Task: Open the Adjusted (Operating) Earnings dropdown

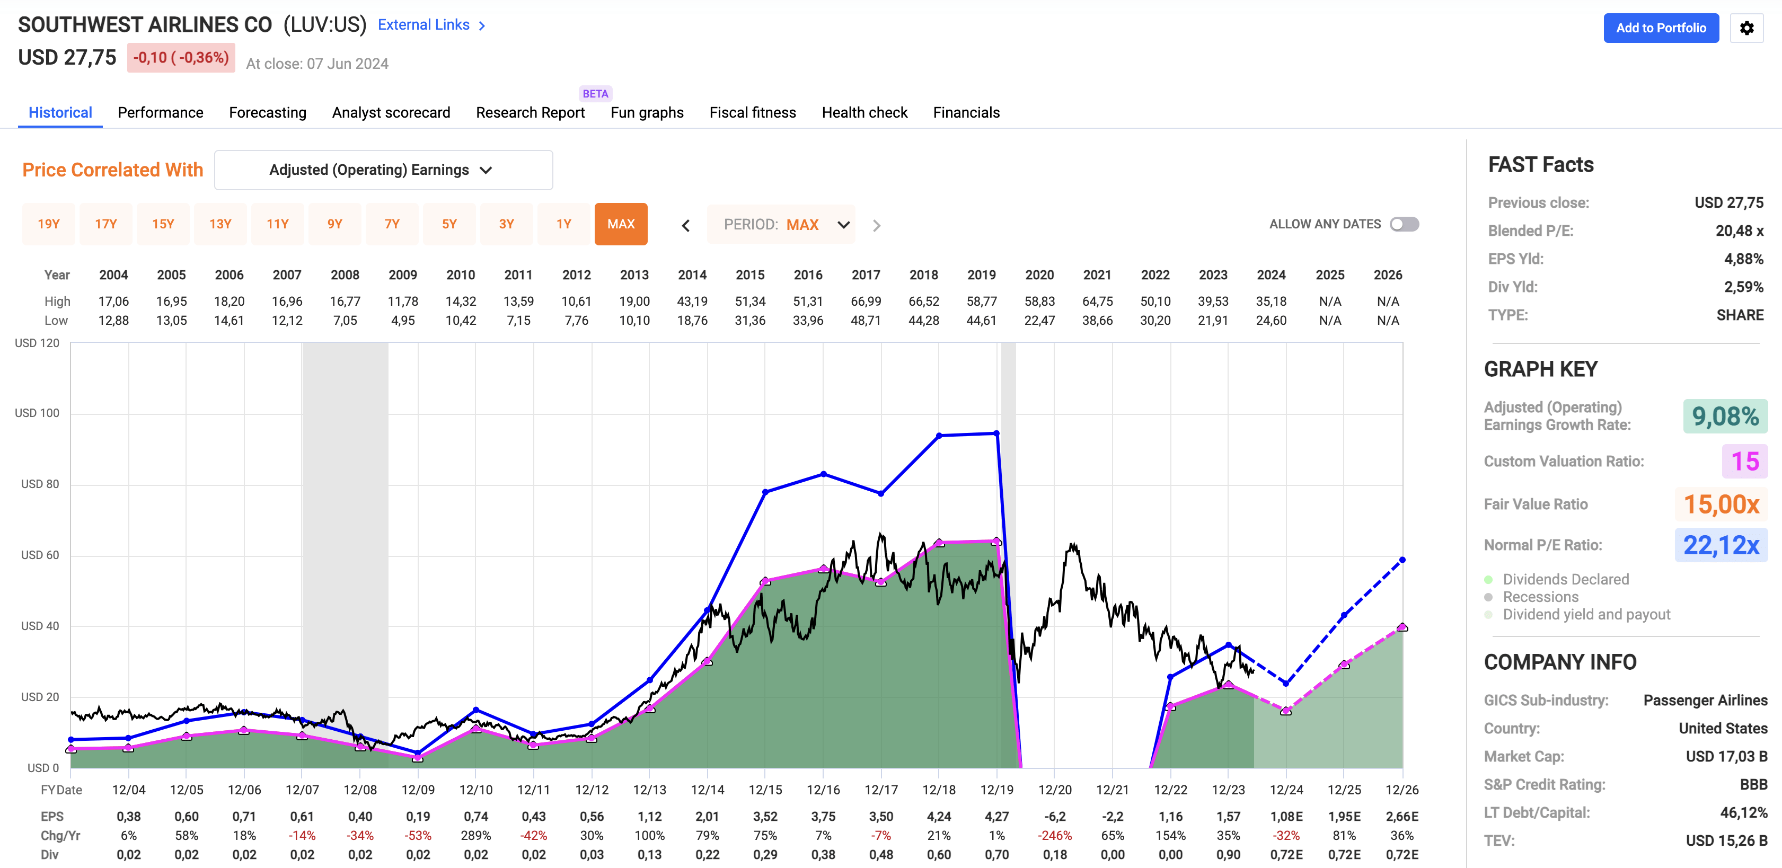Action: tap(383, 170)
